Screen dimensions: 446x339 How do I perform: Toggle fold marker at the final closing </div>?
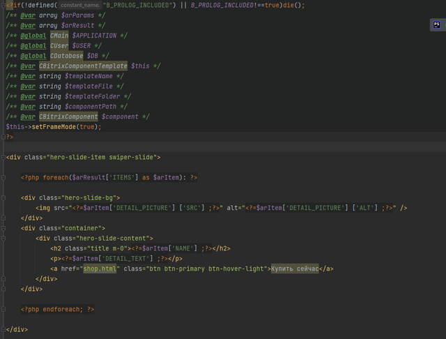[3, 330]
